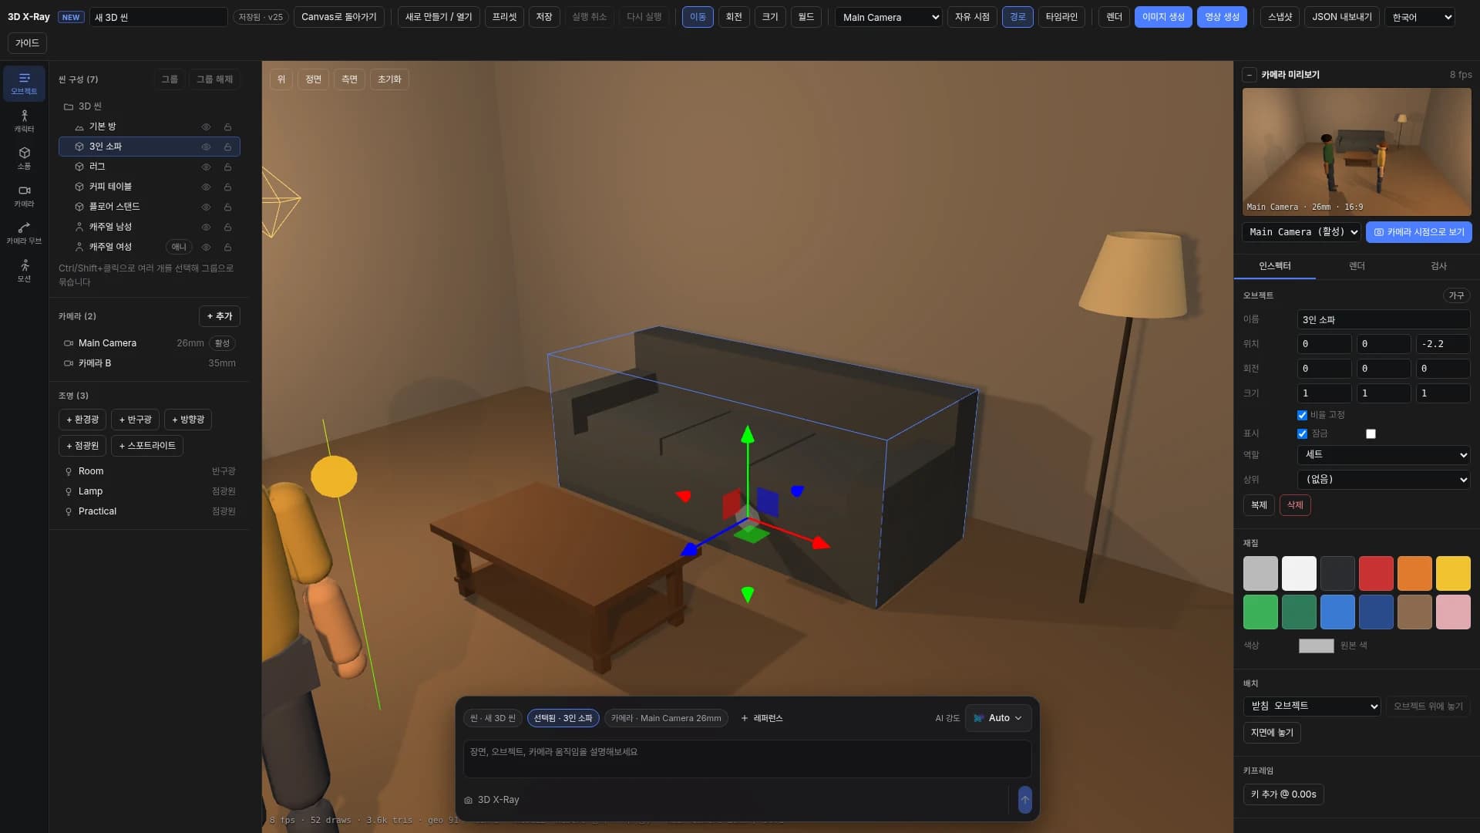1480x833 pixels.
Task: Switch to the 검사 inspector tab
Action: 1438,266
